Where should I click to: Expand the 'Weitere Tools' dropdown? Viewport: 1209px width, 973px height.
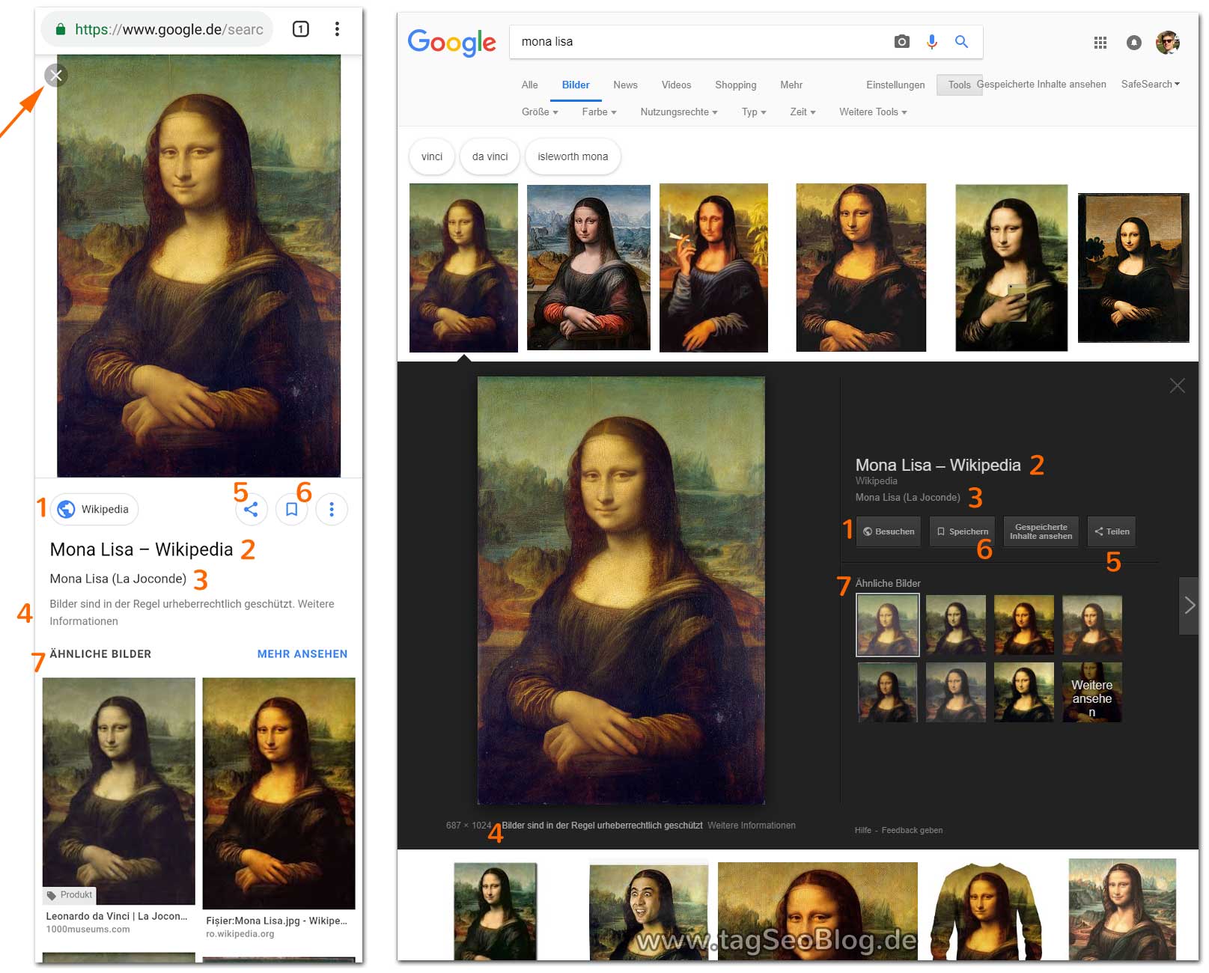coord(873,112)
